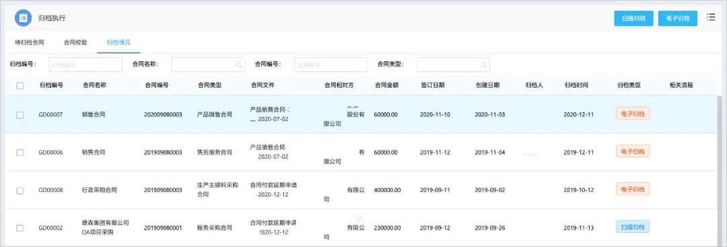Click search icon in 合同名称 field
The height and width of the screenshot is (247, 727).
238,65
